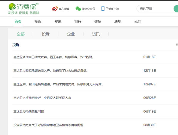Screen dimensions: 178x135
Task: Open the 我们 navigation item
Action: click(137, 22)
